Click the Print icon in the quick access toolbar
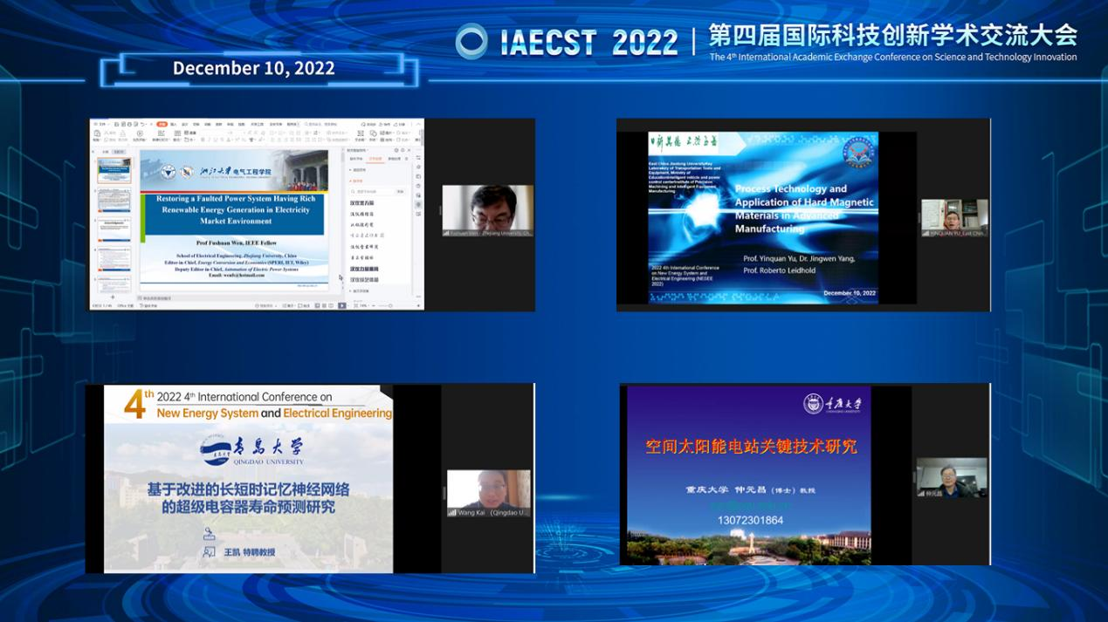Screen dimensions: 1108x622 pyautogui.click(x=129, y=124)
